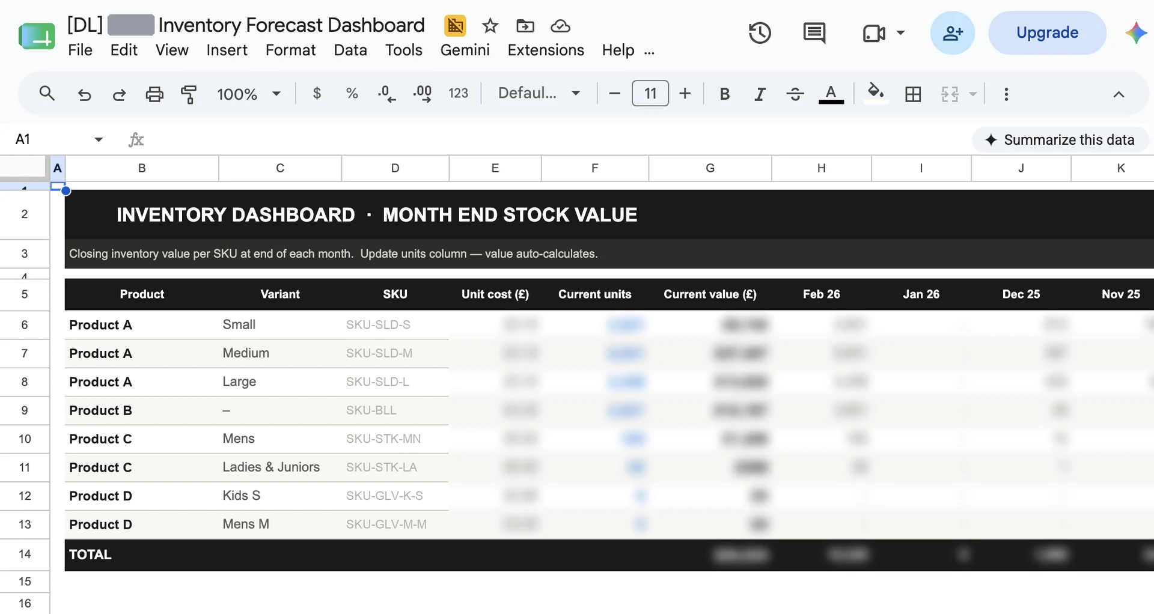Show hidden menus via ellipsis
Viewport: 1154px width, 614px height.
pyautogui.click(x=649, y=52)
